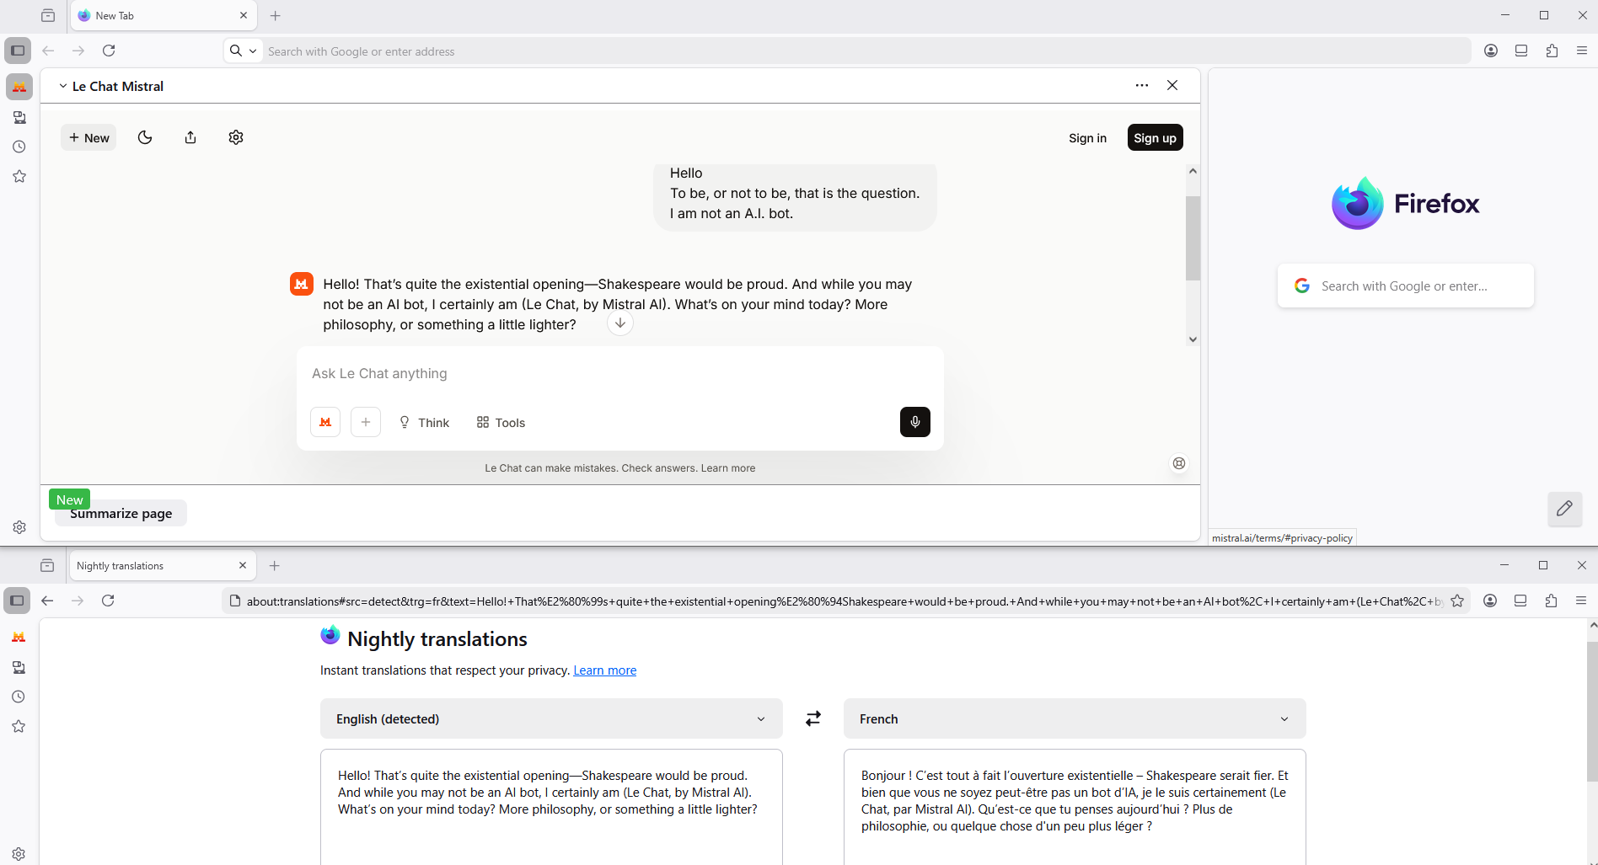Jump to latest message with the down-arrow button
The height and width of the screenshot is (865, 1598).
(620, 323)
